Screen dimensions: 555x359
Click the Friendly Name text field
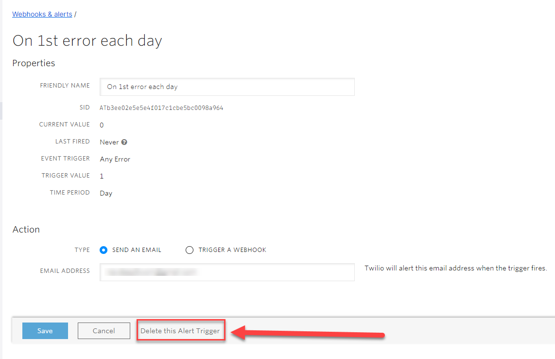227,87
